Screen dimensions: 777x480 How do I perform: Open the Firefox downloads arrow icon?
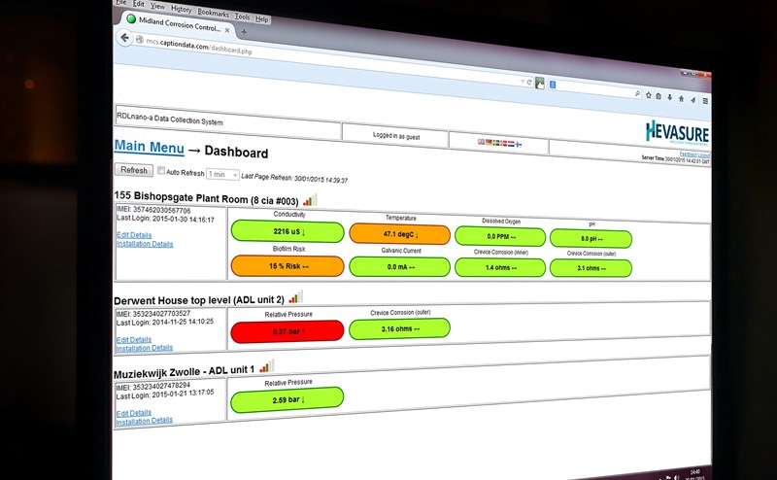(671, 97)
